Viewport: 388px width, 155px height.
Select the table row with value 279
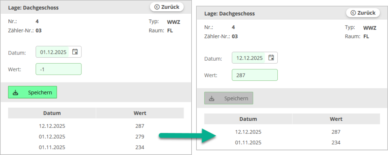(x=95, y=136)
